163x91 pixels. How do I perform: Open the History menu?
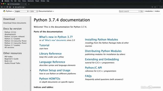point(24,1)
